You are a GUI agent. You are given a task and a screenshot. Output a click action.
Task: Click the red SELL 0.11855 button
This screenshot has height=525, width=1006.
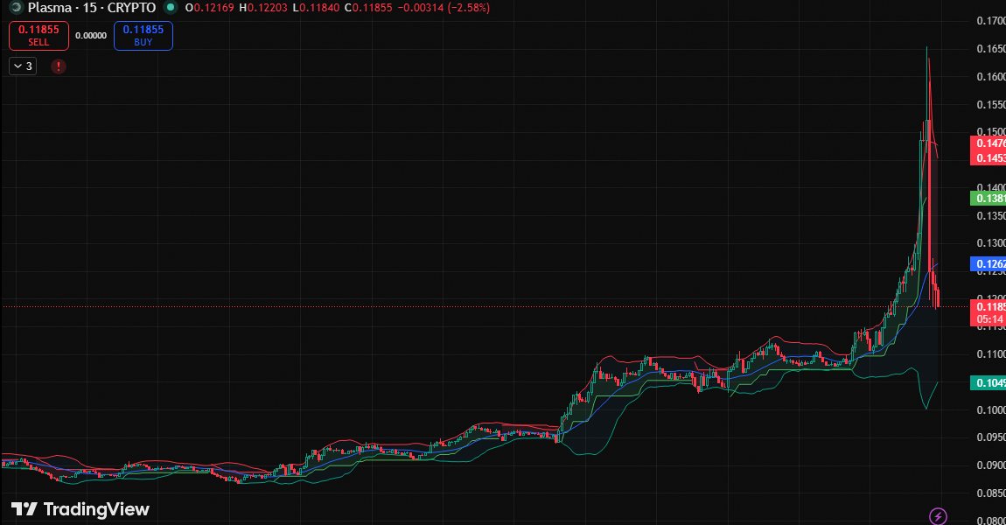point(38,35)
